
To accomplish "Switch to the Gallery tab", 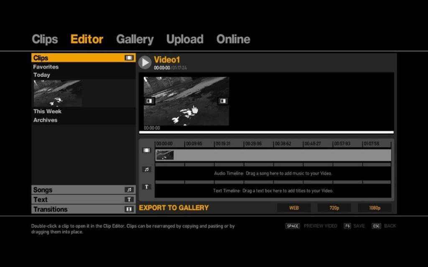I will [135, 39].
